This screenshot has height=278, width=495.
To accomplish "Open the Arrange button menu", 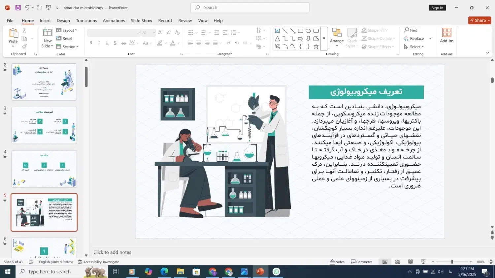I will 337,38.
